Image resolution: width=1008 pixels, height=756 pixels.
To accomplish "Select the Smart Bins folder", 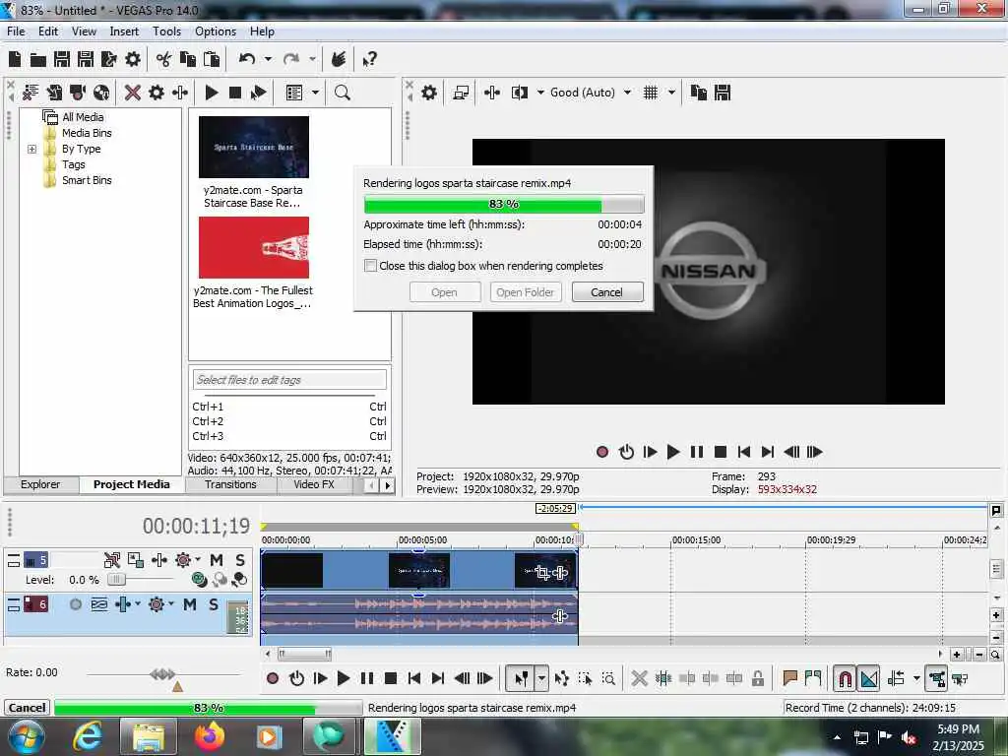I will 87,181.
